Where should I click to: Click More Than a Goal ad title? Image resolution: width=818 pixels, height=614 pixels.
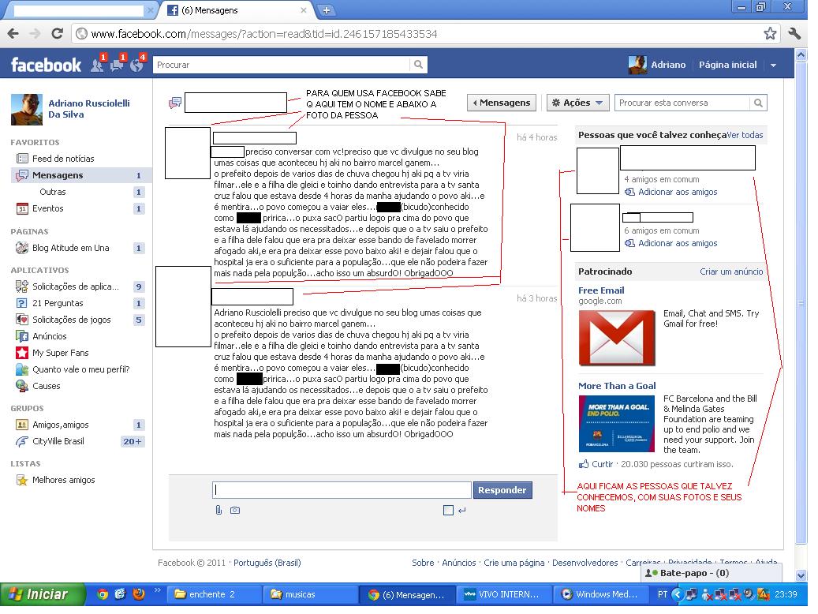tap(617, 386)
